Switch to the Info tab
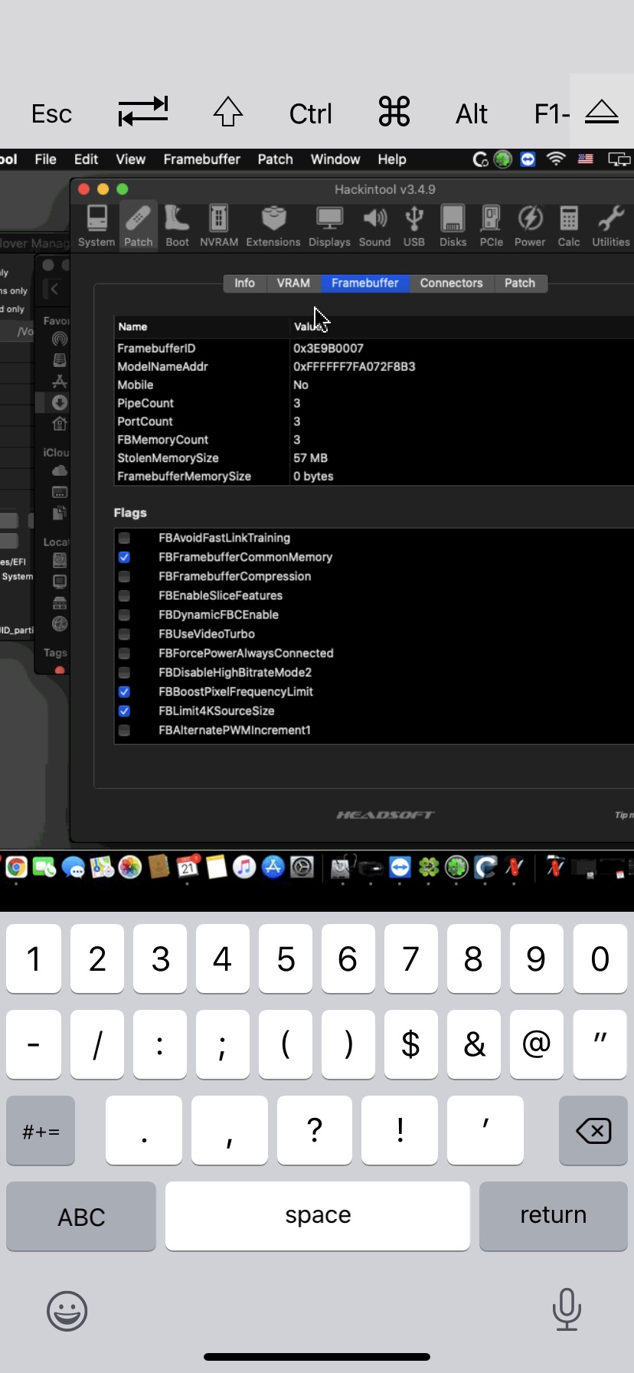This screenshot has height=1373, width=634. pyautogui.click(x=244, y=283)
